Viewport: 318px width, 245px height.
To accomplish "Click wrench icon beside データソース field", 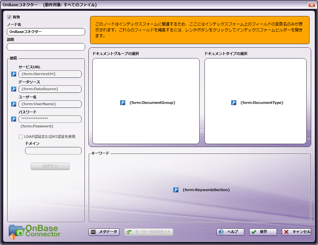I will point(14,89).
